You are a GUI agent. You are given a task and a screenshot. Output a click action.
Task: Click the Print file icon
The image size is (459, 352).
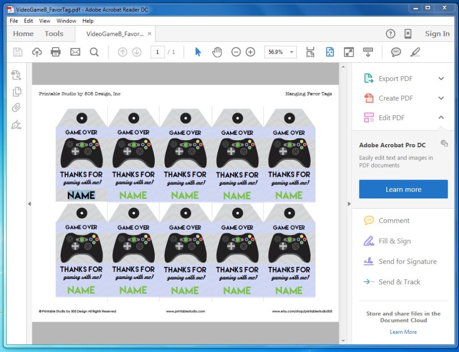pyautogui.click(x=55, y=52)
